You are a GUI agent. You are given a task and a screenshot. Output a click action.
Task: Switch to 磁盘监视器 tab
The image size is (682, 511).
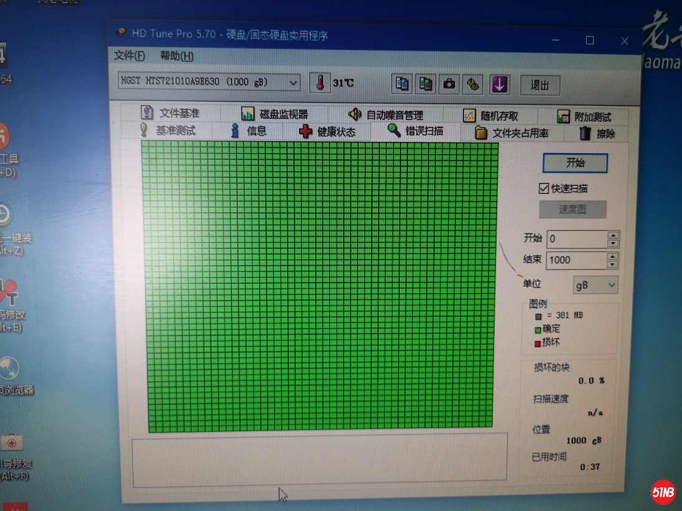pos(275,115)
